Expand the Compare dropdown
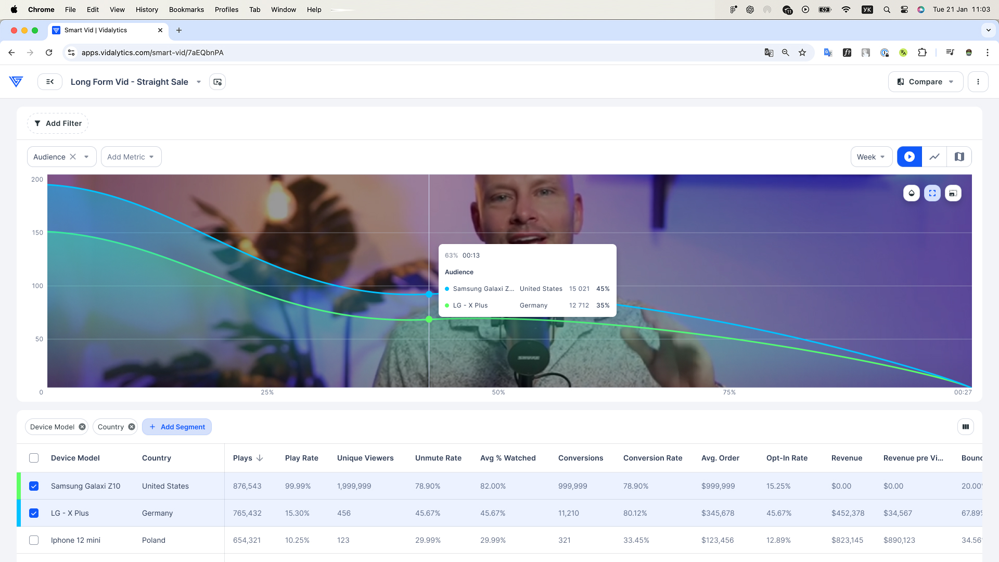The height and width of the screenshot is (562, 999). pyautogui.click(x=925, y=82)
